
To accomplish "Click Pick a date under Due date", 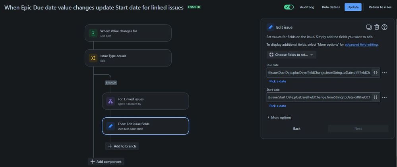I will (x=278, y=82).
